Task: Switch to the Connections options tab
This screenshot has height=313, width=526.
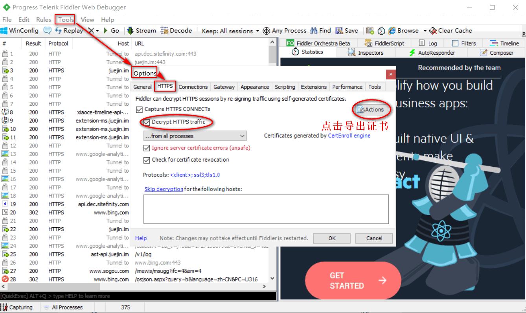Action: point(193,87)
